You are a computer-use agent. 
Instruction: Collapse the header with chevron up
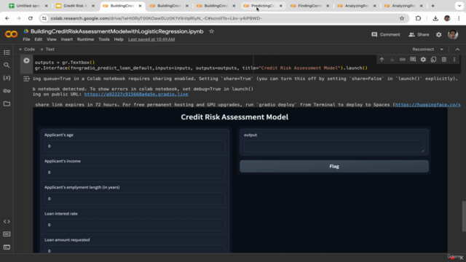tap(457, 49)
